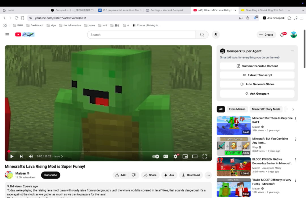Subscribe to the Maizen channel
This screenshot has width=306, height=198.
[x=51, y=175]
